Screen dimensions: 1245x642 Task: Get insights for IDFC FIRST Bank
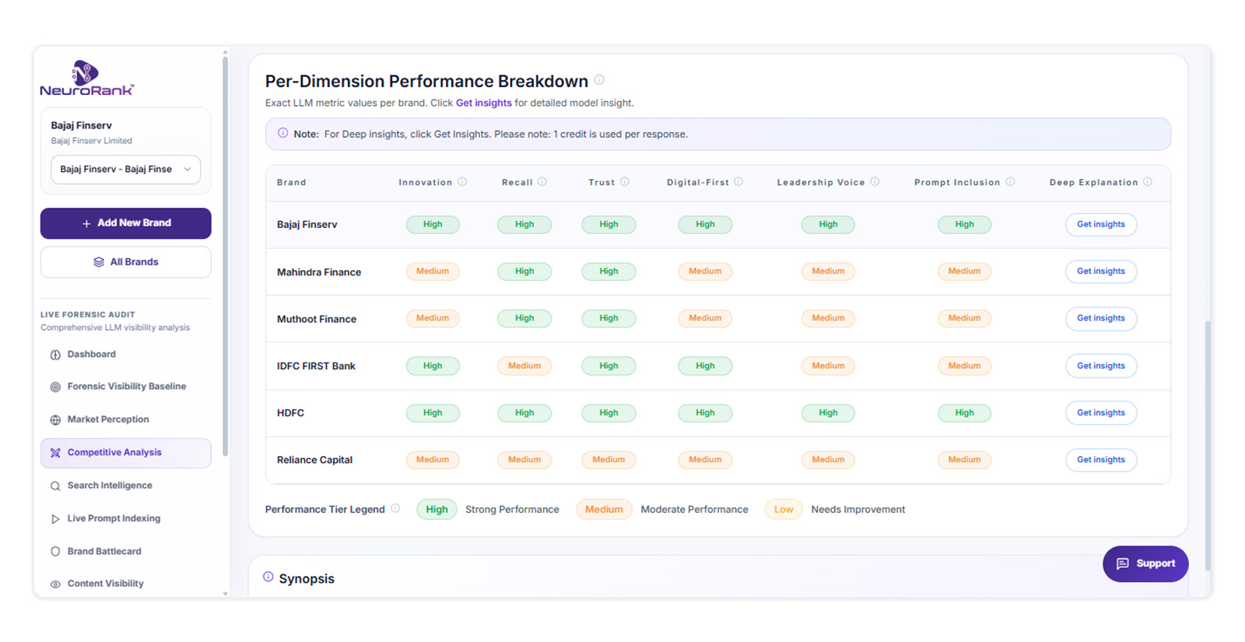[x=1101, y=366]
